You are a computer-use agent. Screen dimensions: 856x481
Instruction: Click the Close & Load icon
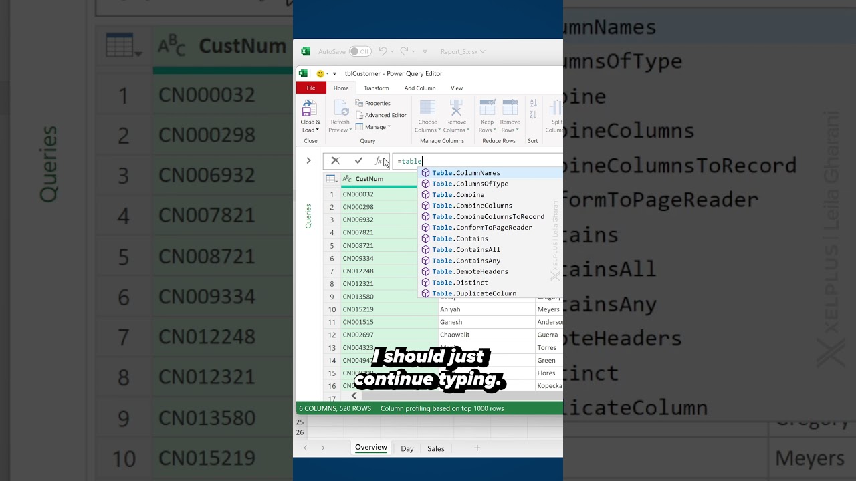[310, 108]
